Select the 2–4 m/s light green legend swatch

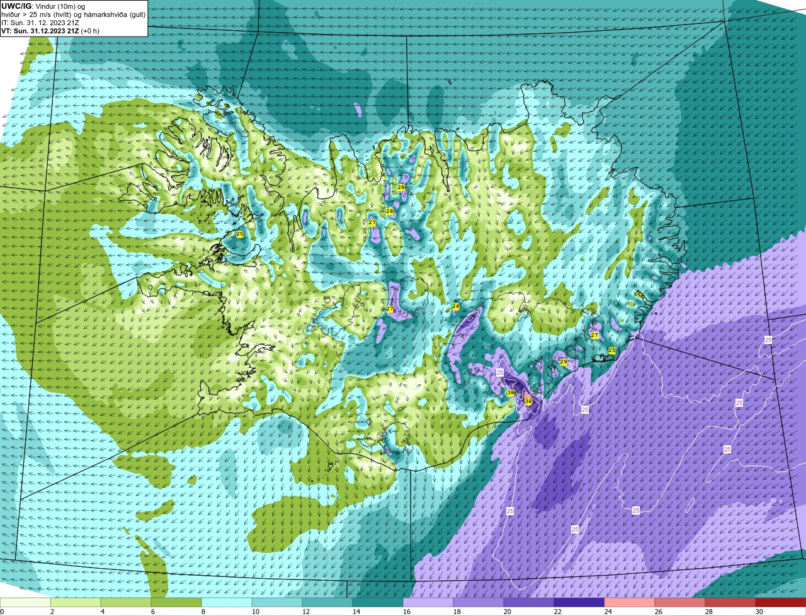pos(76,603)
